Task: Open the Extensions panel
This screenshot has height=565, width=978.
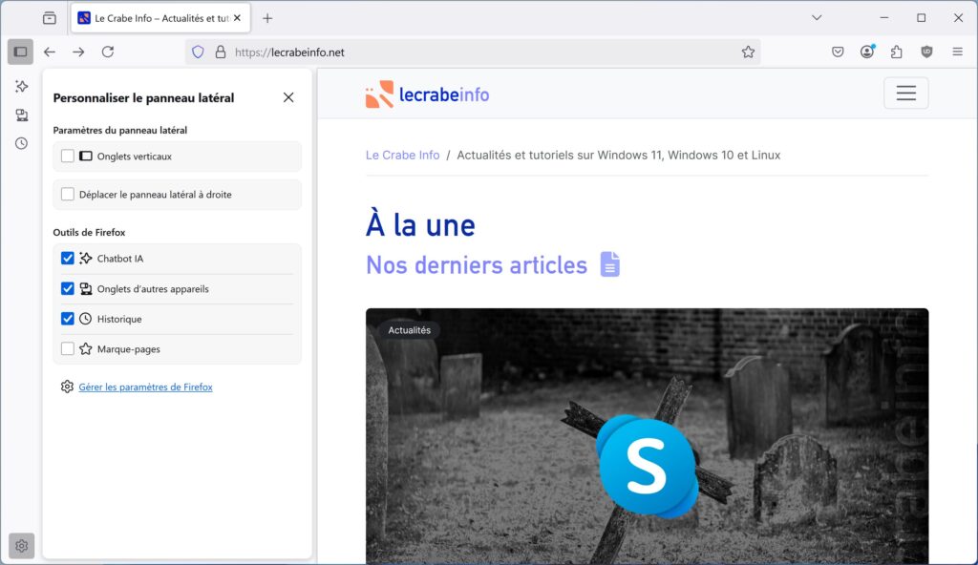Action: pyautogui.click(x=896, y=52)
